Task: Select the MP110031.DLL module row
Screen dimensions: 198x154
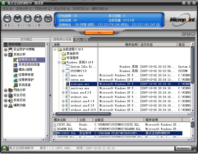Action: [117, 133]
